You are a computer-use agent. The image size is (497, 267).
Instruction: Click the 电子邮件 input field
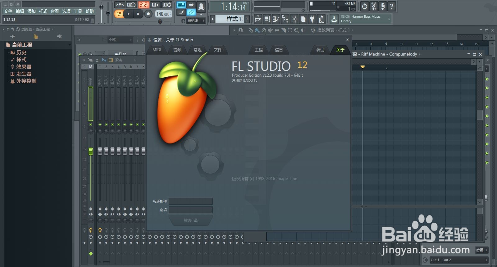(x=191, y=201)
